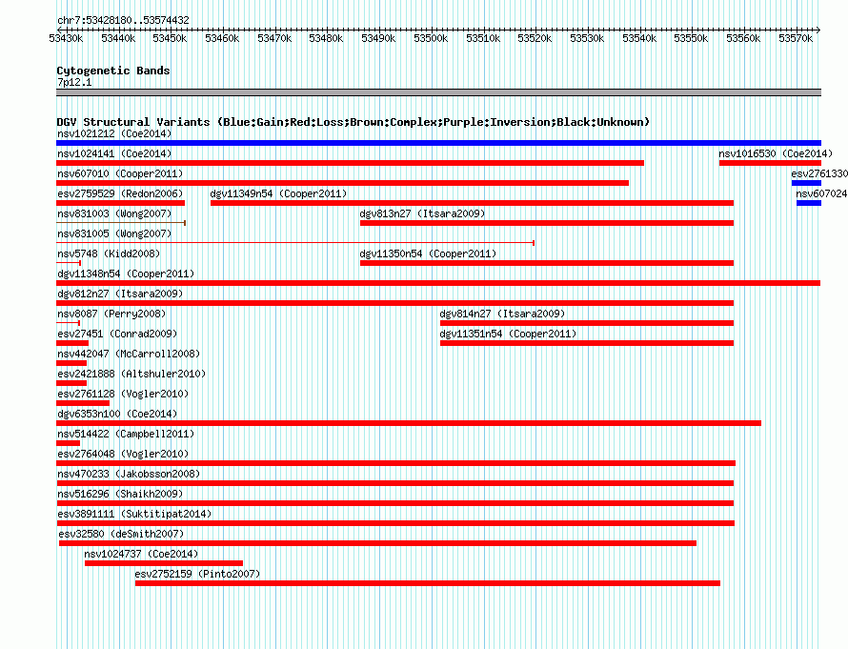Click the red dgv11349n54 loss bar
Viewport: 848px width, 649px height.
[x=473, y=203]
